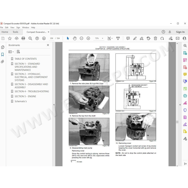Add a new bookmark with the bookmark-plus icon

pyautogui.click(x=18, y=52)
